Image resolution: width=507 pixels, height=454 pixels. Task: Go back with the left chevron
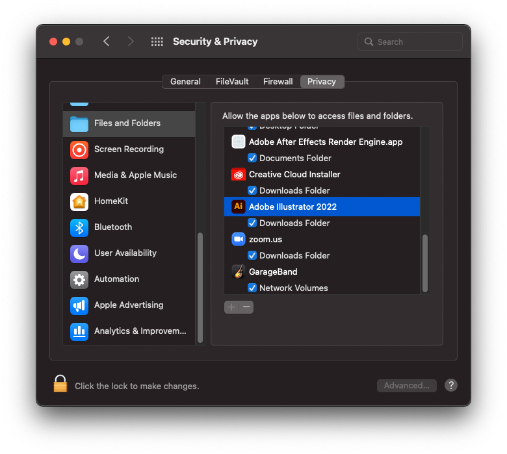point(107,42)
